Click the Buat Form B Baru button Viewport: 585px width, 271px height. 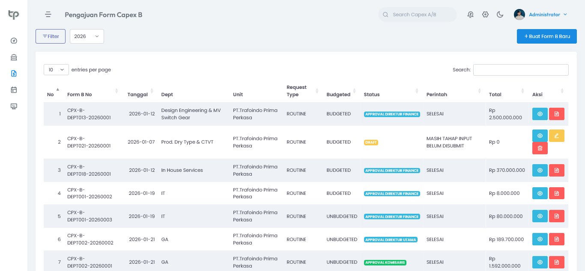pyautogui.click(x=546, y=36)
